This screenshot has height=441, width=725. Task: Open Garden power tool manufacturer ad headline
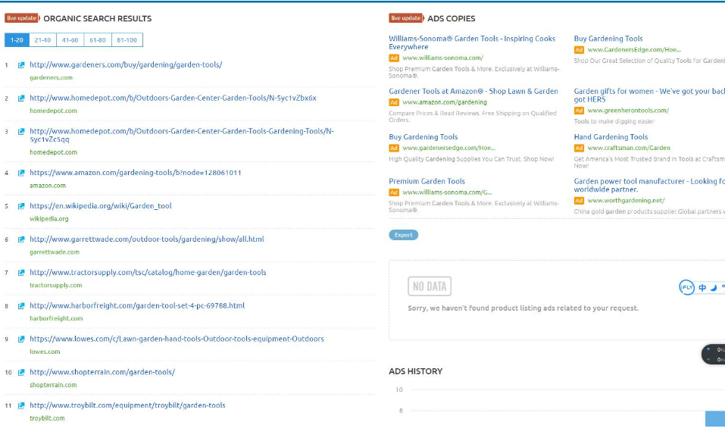point(649,186)
